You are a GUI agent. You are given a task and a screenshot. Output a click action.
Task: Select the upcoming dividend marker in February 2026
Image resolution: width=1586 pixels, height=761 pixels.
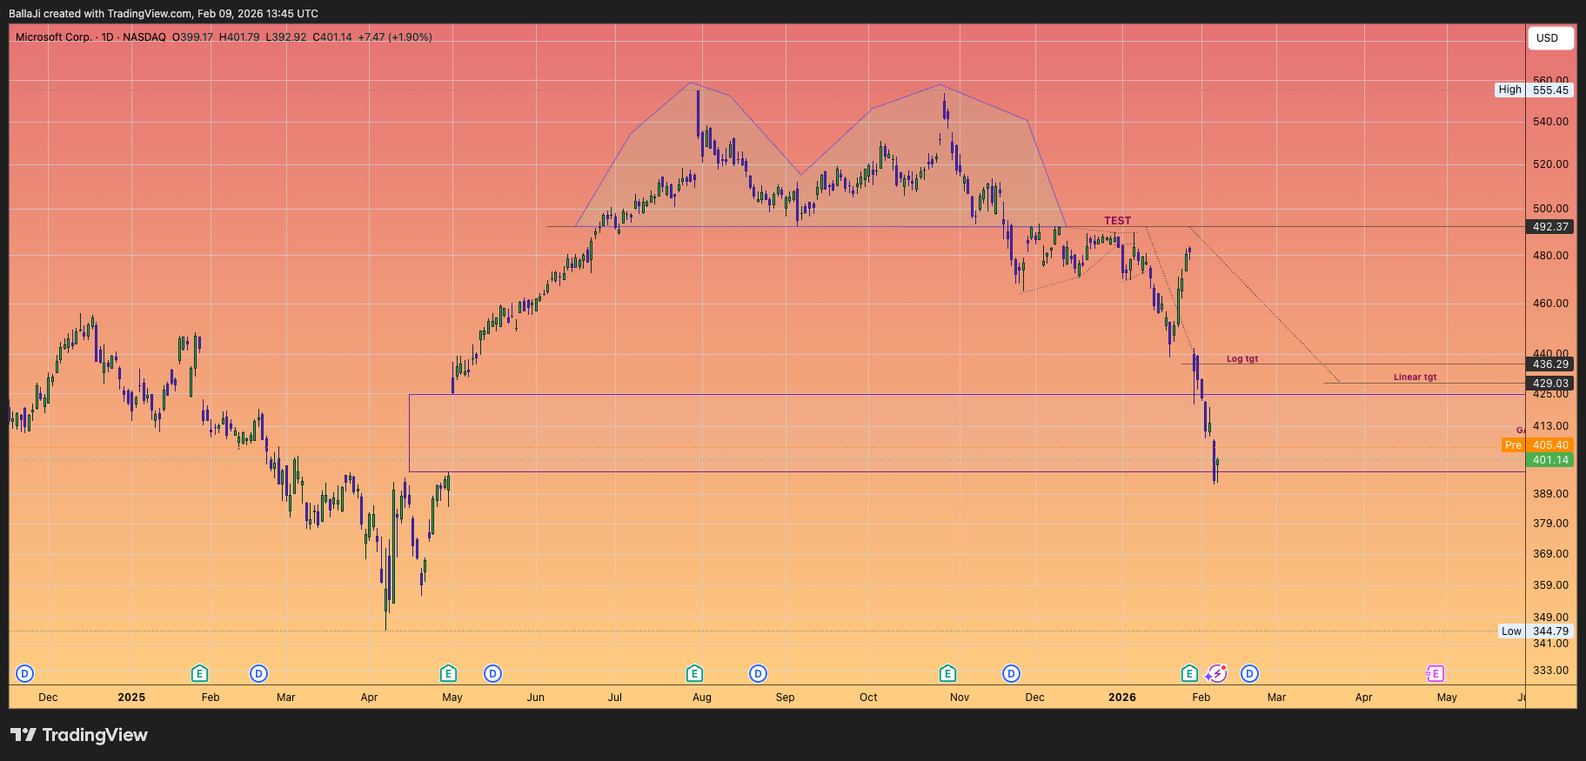(1249, 673)
